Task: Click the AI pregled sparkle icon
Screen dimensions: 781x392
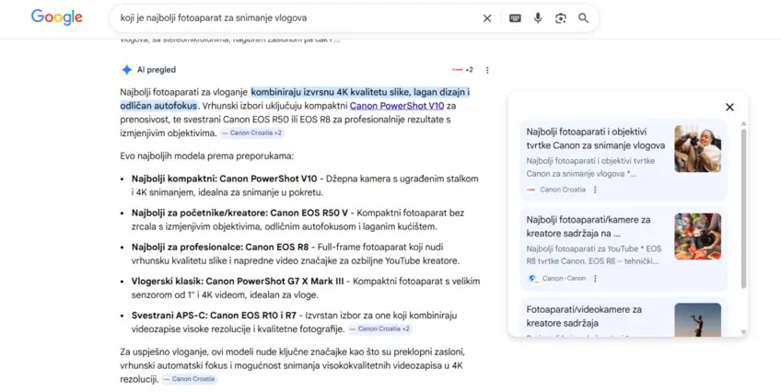Action: [127, 70]
